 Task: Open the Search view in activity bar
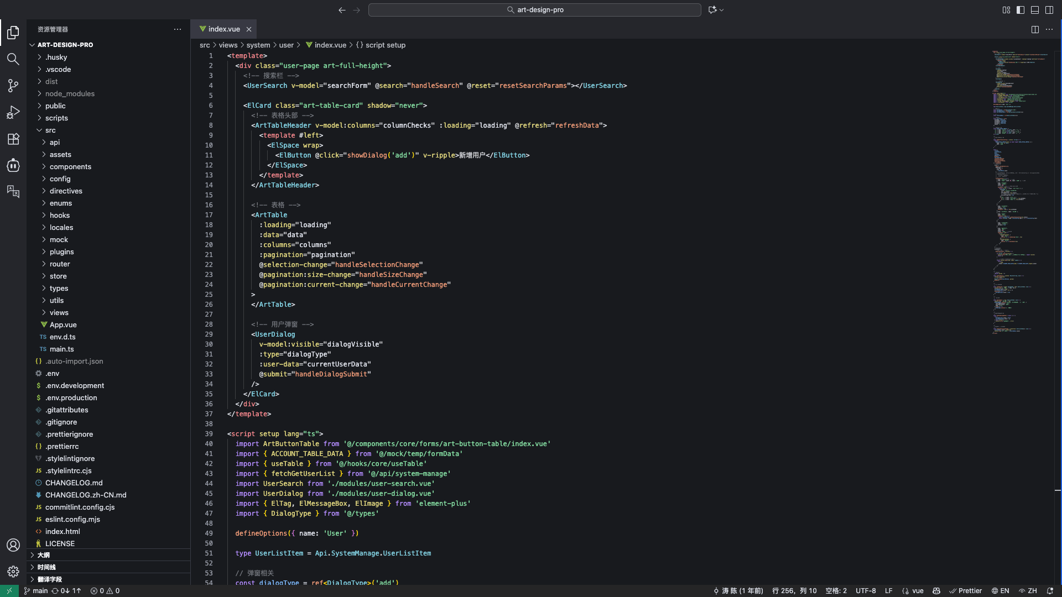tap(13, 59)
